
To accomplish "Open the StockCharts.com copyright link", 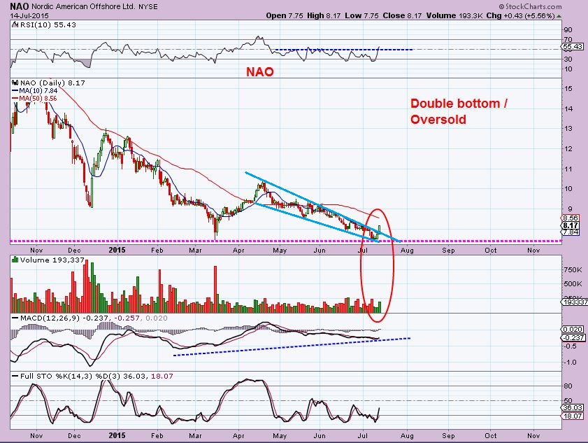I will pyautogui.click(x=530, y=6).
